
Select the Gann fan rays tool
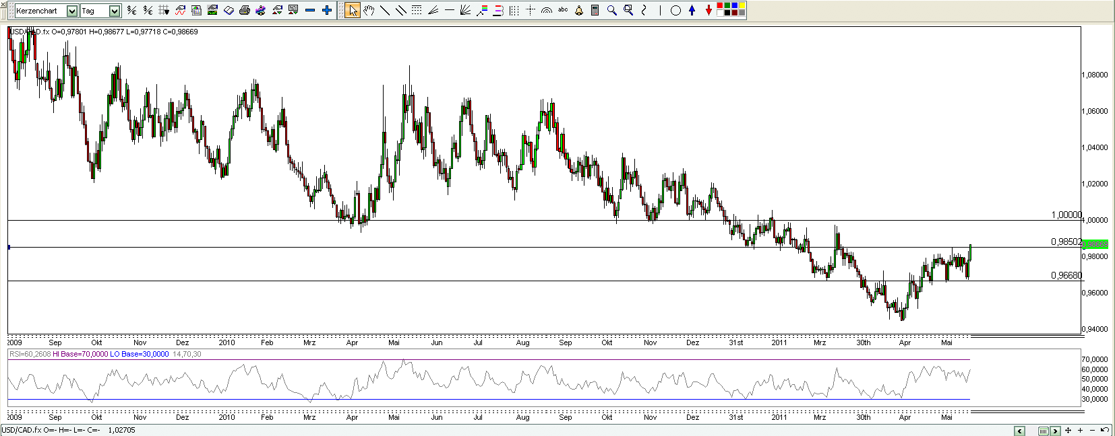(x=465, y=10)
